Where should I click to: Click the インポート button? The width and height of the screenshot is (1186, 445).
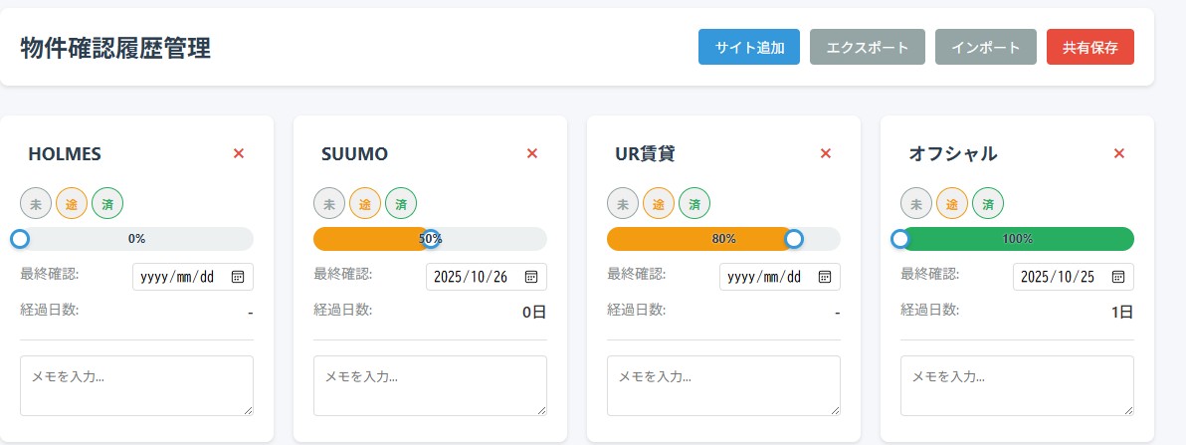tap(985, 47)
